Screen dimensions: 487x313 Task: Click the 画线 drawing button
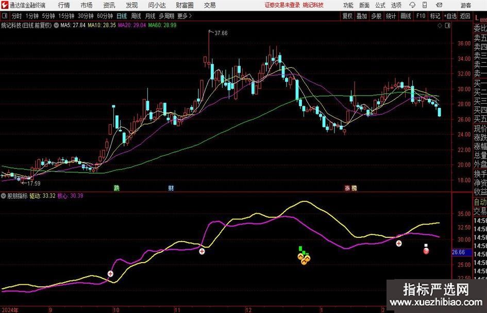(406, 16)
